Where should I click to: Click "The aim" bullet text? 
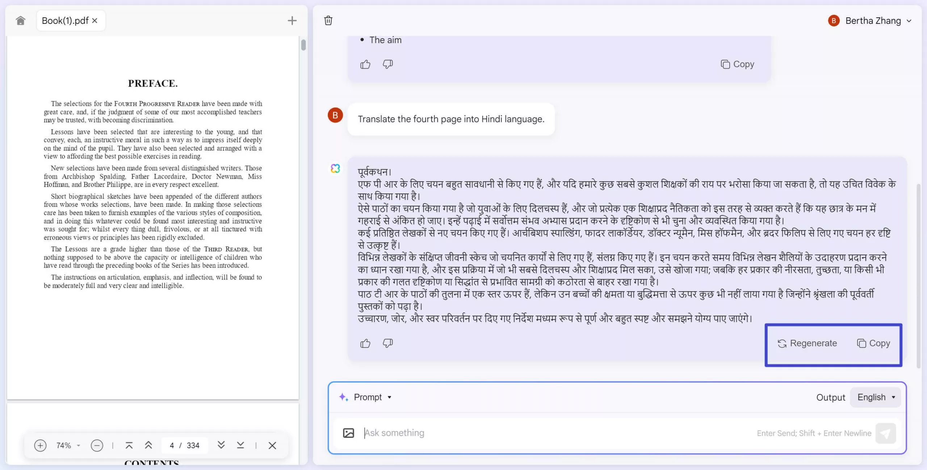(385, 40)
